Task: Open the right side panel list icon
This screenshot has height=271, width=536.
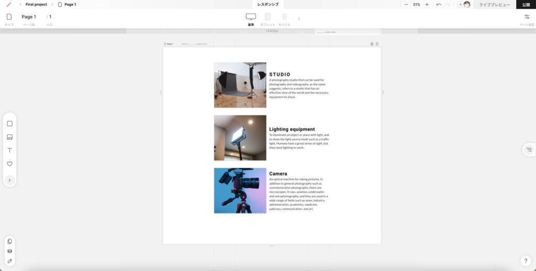Action: click(529, 150)
